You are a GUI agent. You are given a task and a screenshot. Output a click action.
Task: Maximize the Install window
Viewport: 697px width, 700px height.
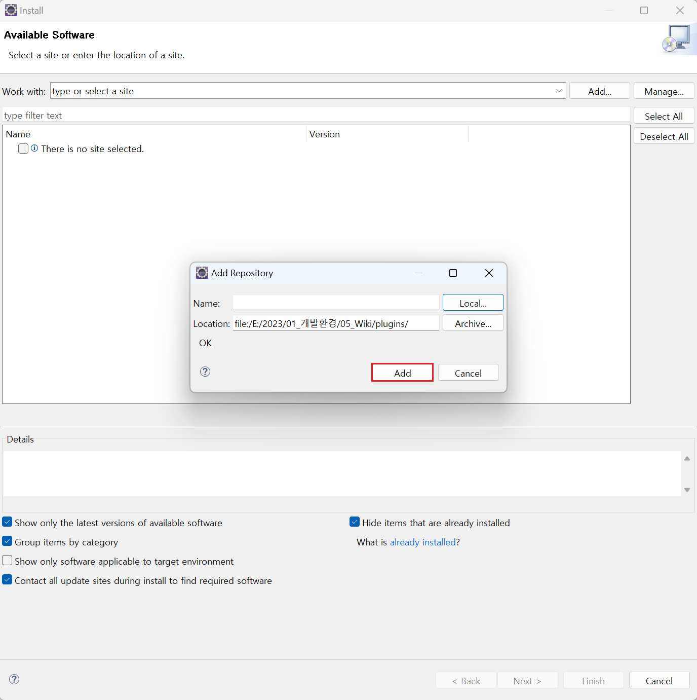click(644, 11)
